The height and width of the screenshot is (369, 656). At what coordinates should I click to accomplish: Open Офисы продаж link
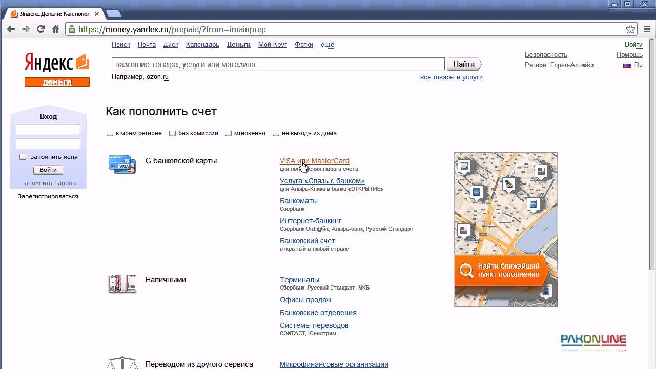[305, 300]
